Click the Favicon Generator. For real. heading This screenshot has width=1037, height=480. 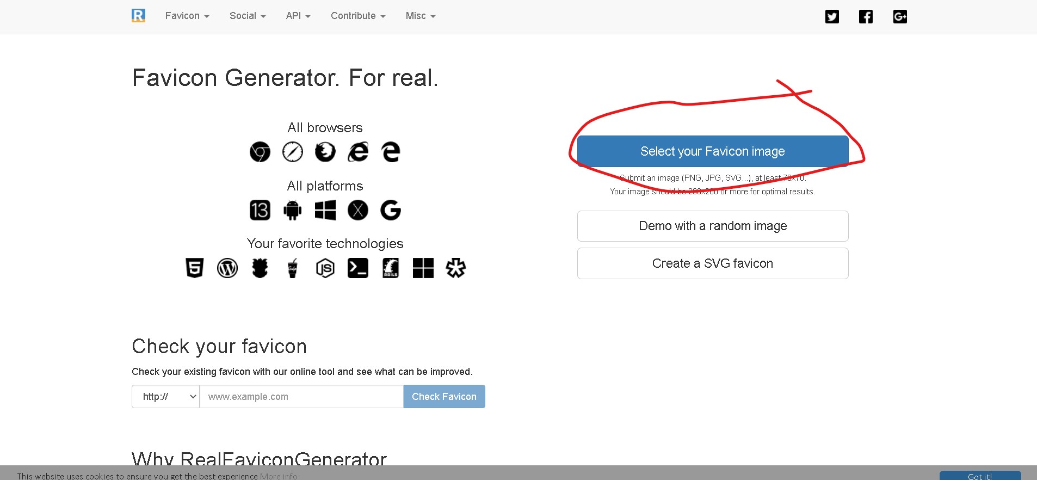(x=285, y=78)
